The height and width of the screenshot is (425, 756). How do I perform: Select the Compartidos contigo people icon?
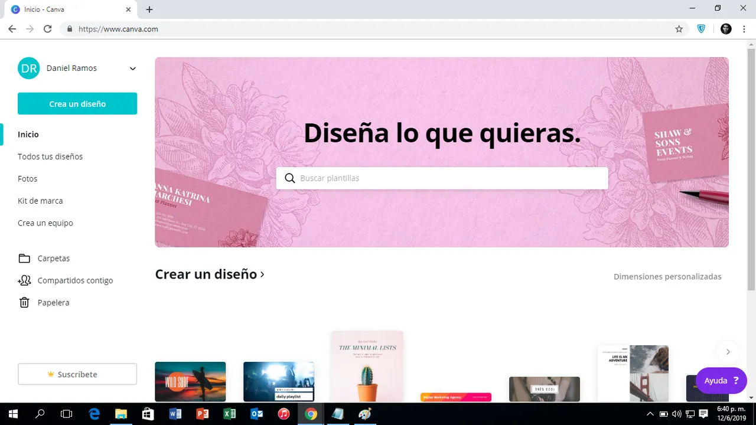(24, 280)
